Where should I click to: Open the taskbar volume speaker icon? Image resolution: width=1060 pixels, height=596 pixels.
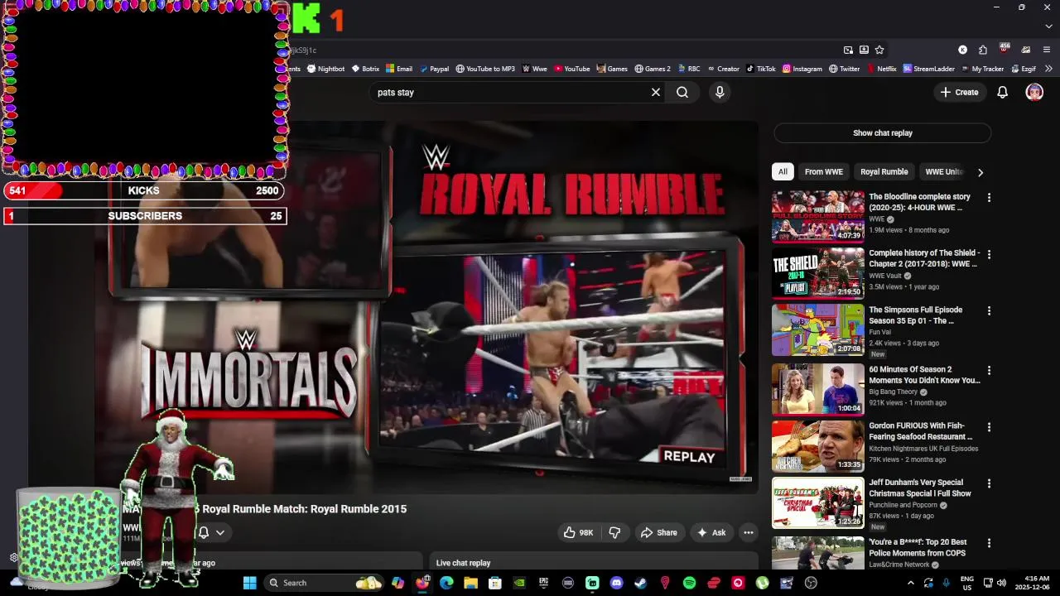[x=1001, y=583]
